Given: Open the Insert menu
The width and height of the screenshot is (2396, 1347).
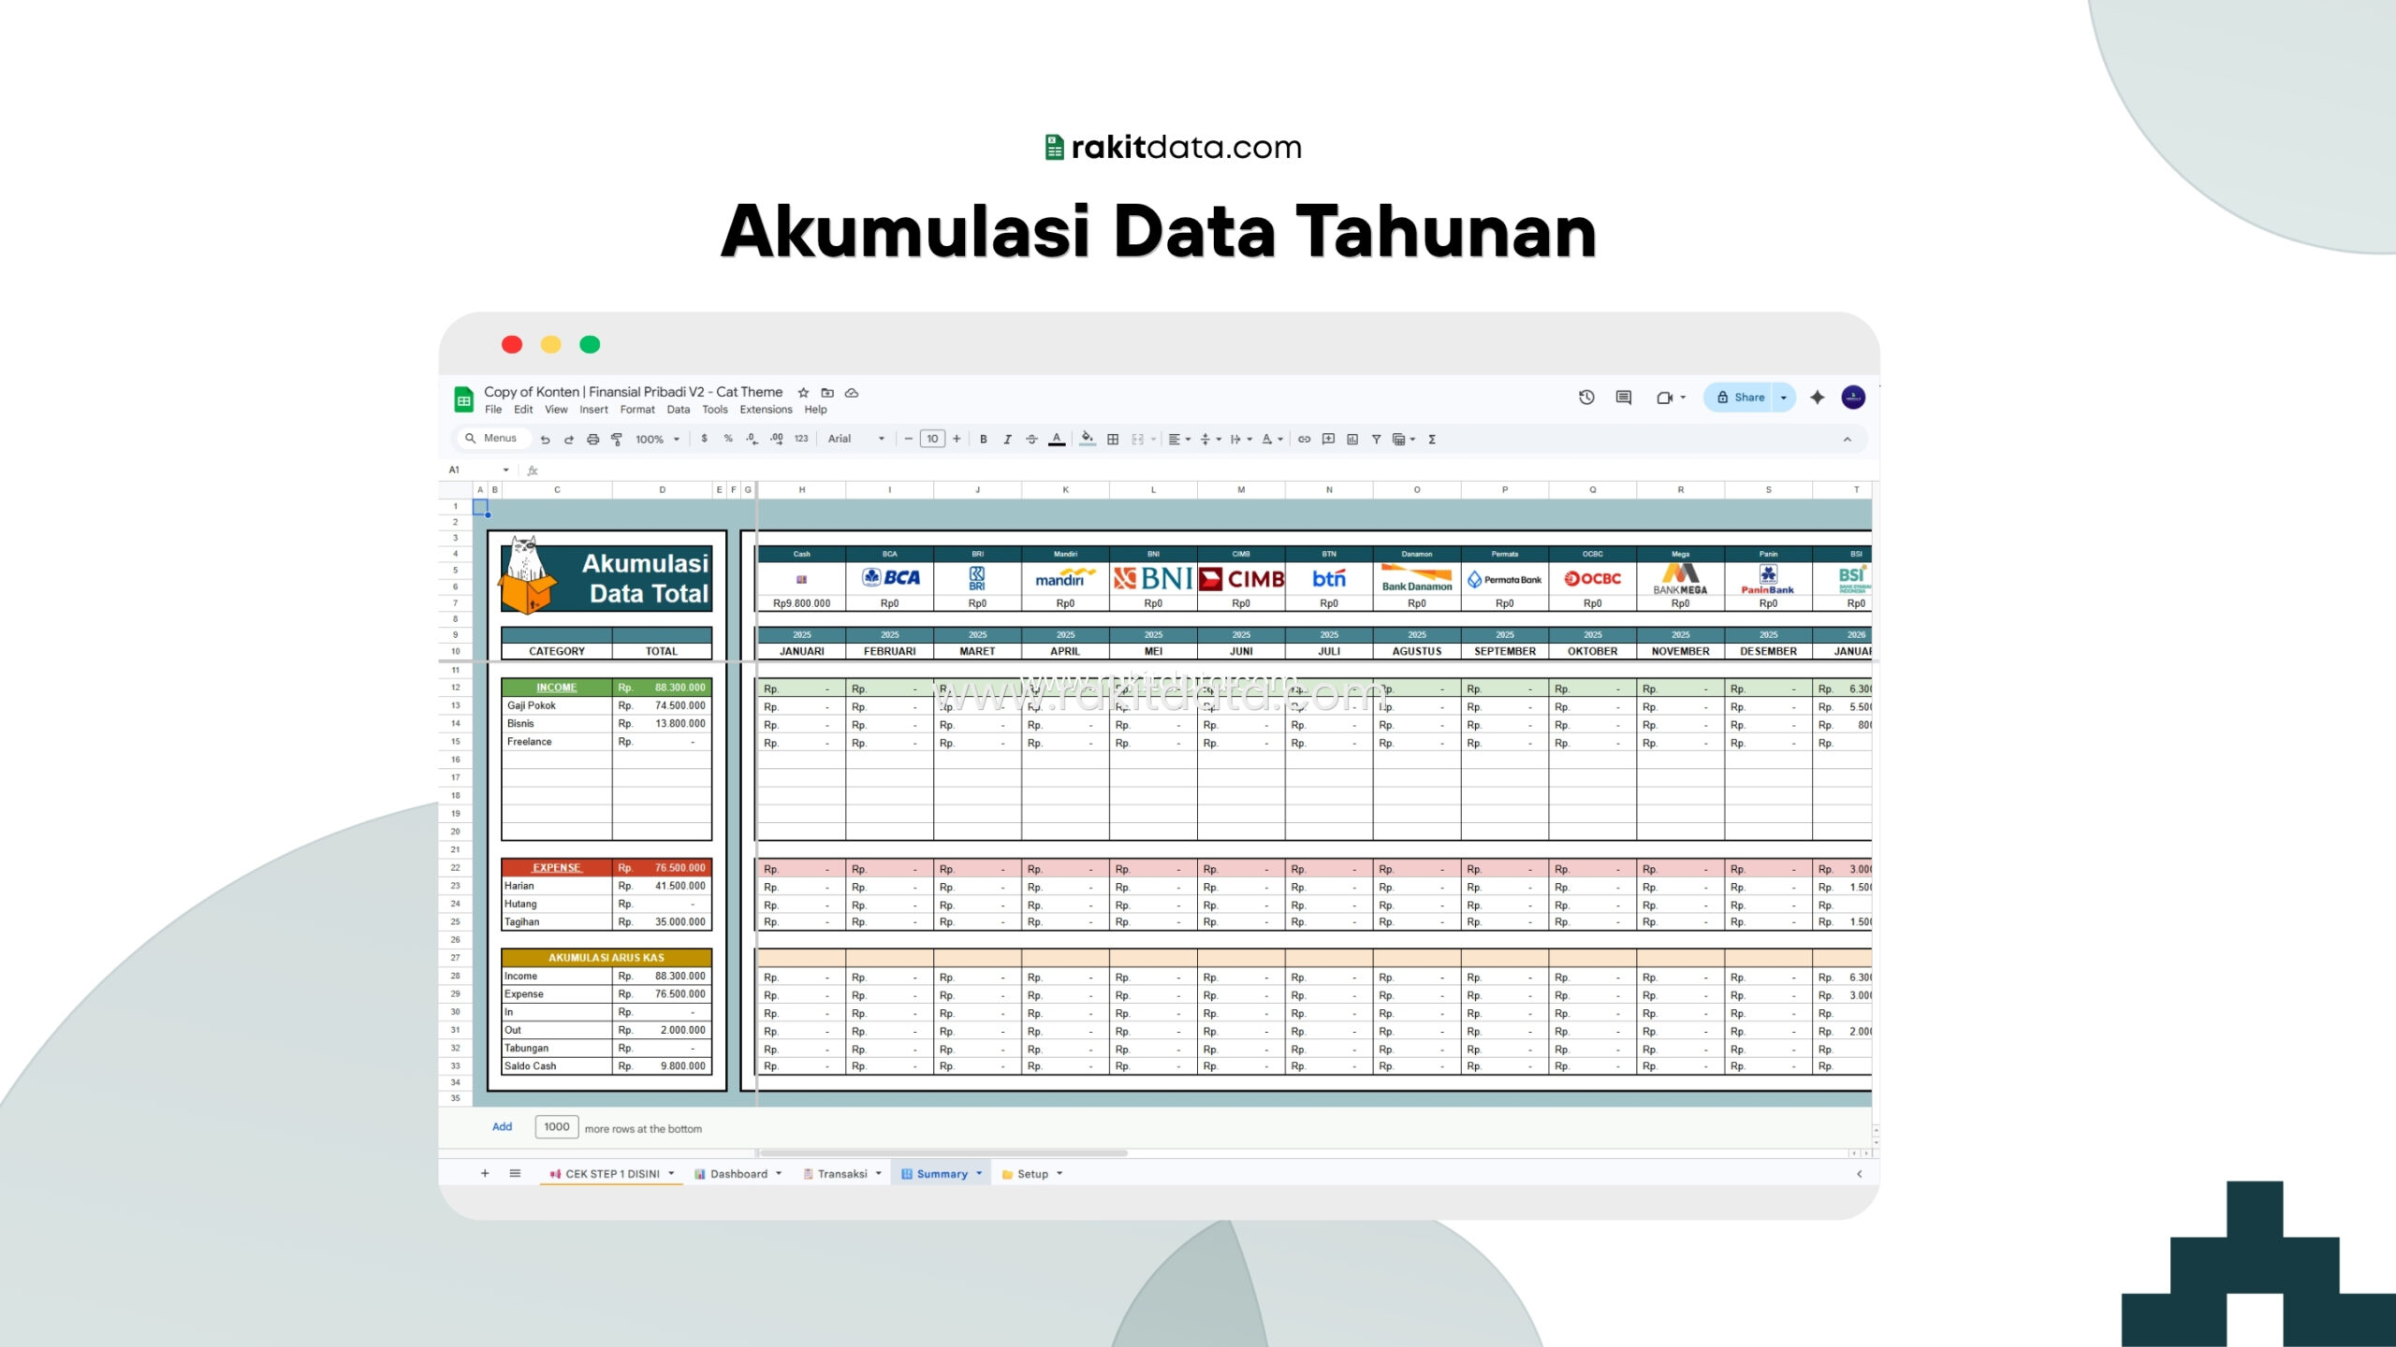Looking at the screenshot, I should click(x=593, y=410).
